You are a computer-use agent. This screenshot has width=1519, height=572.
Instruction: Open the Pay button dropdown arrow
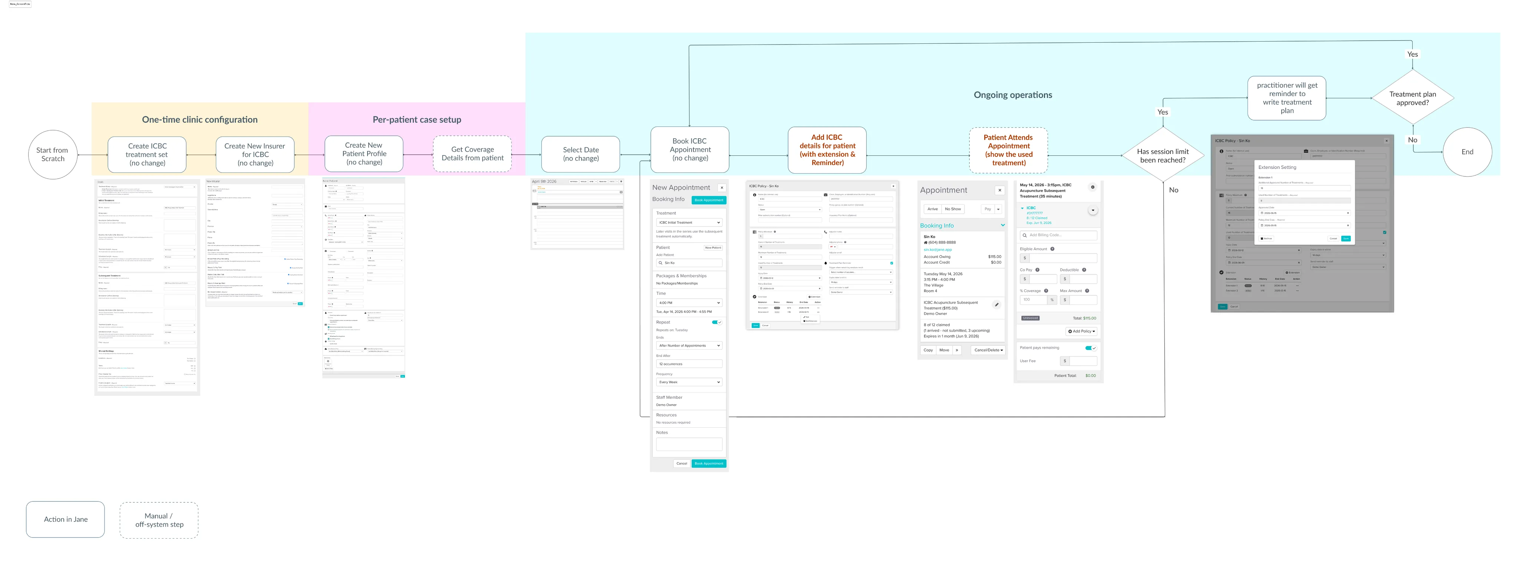coord(998,209)
